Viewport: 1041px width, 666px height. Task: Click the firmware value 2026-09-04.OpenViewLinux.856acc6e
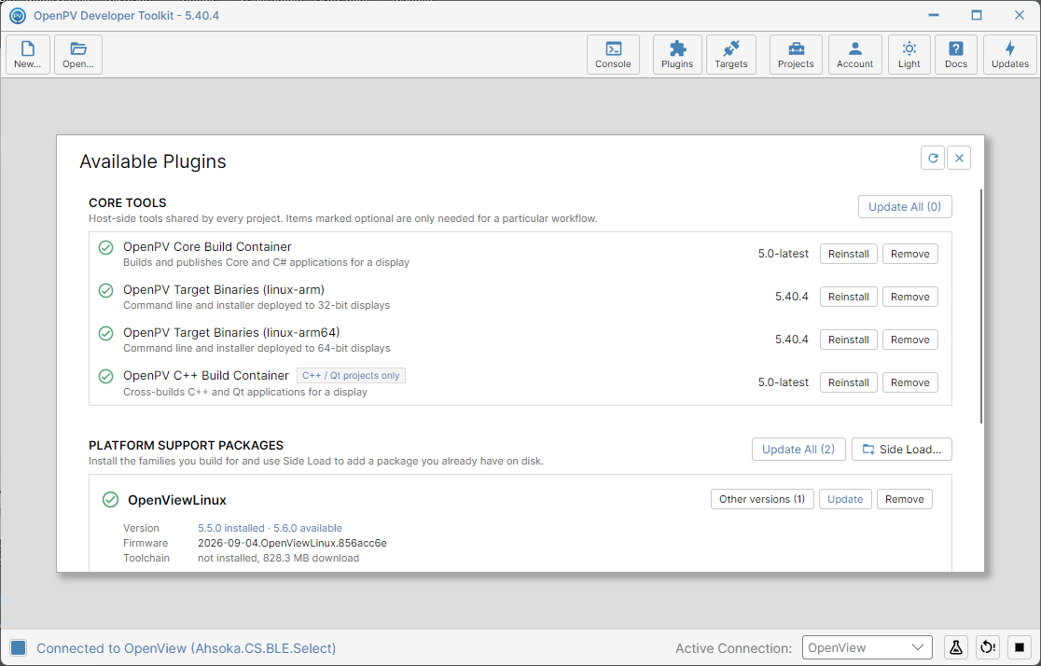pyautogui.click(x=292, y=543)
